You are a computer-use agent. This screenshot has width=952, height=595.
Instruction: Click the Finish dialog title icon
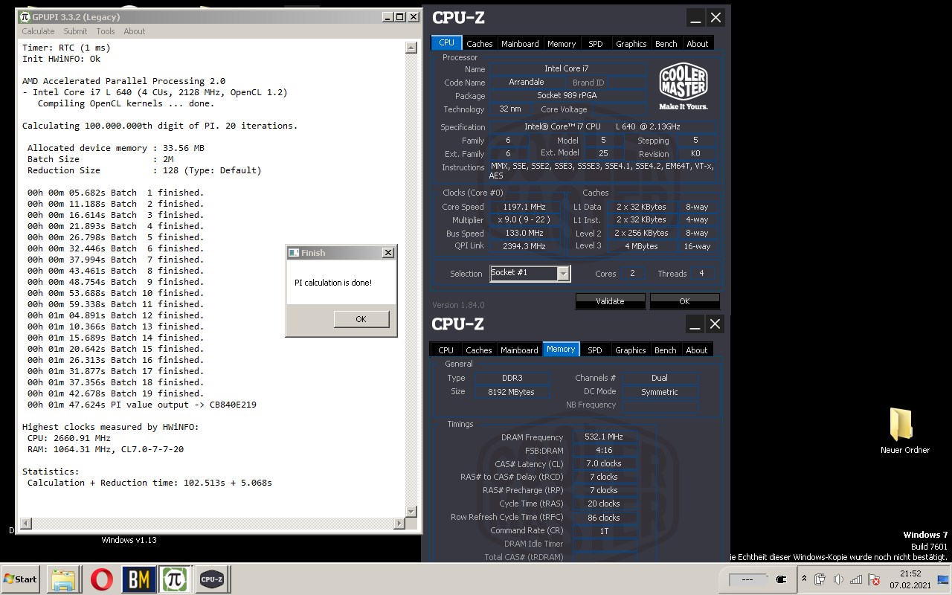293,253
